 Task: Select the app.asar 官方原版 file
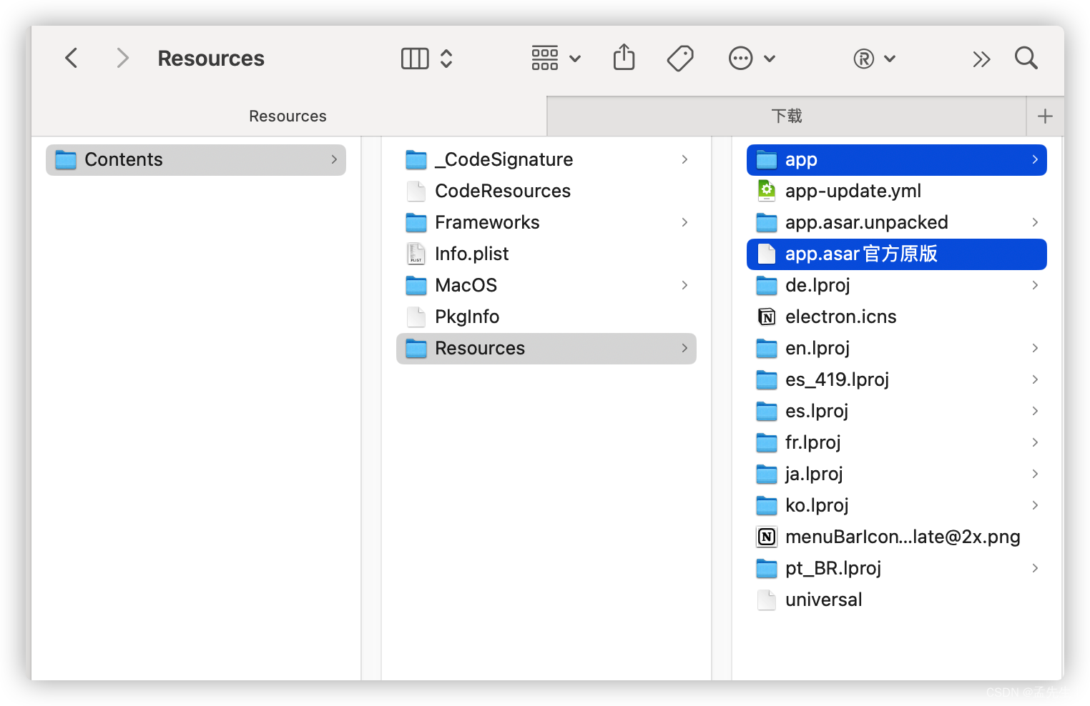click(x=897, y=254)
